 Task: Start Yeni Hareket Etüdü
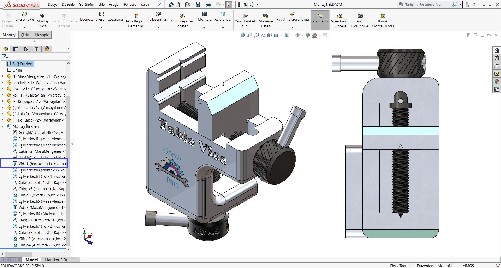245,16
